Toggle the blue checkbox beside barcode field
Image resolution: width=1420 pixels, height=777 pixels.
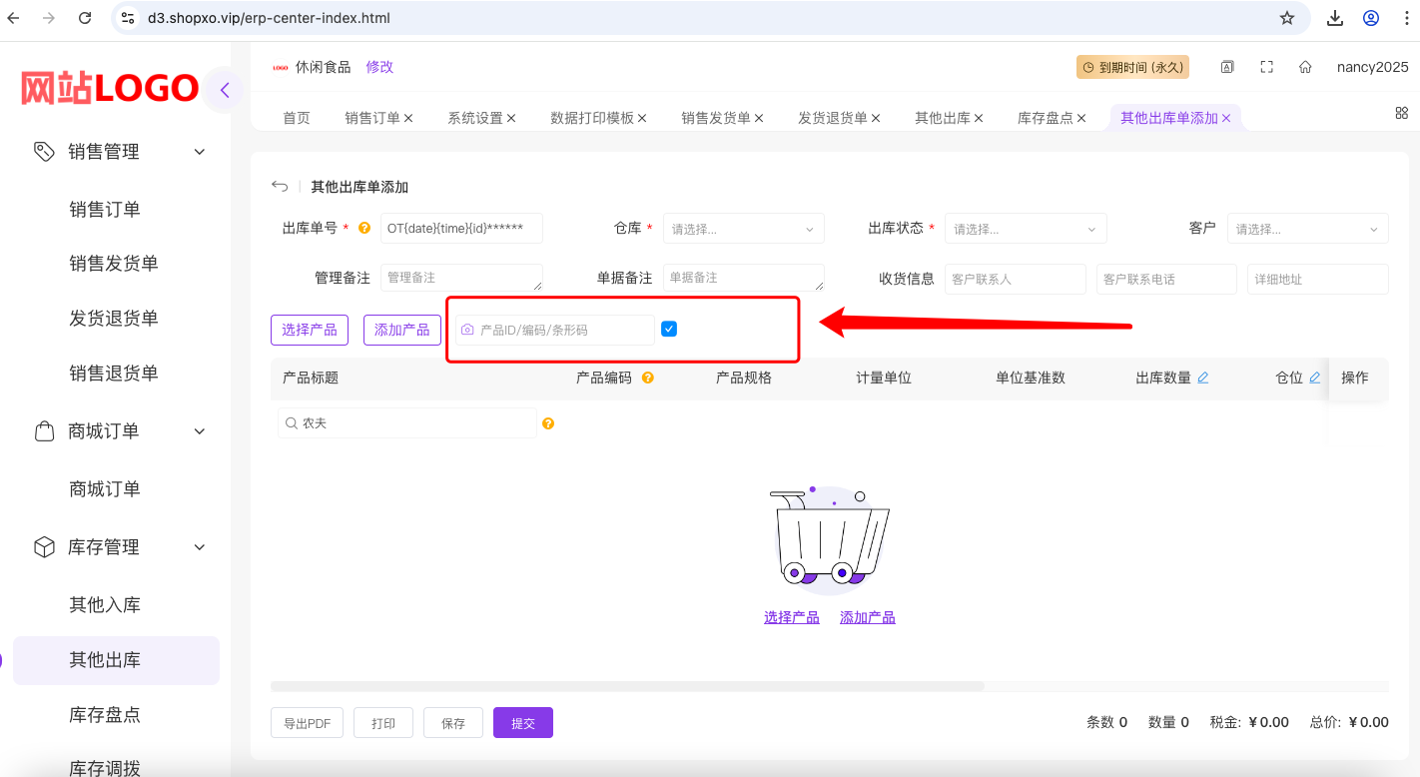pos(669,329)
